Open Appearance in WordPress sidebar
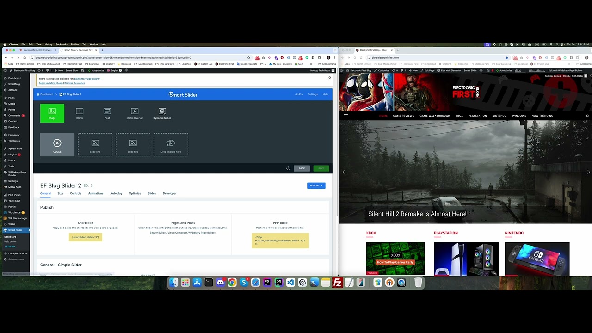The image size is (592, 333). [15, 148]
